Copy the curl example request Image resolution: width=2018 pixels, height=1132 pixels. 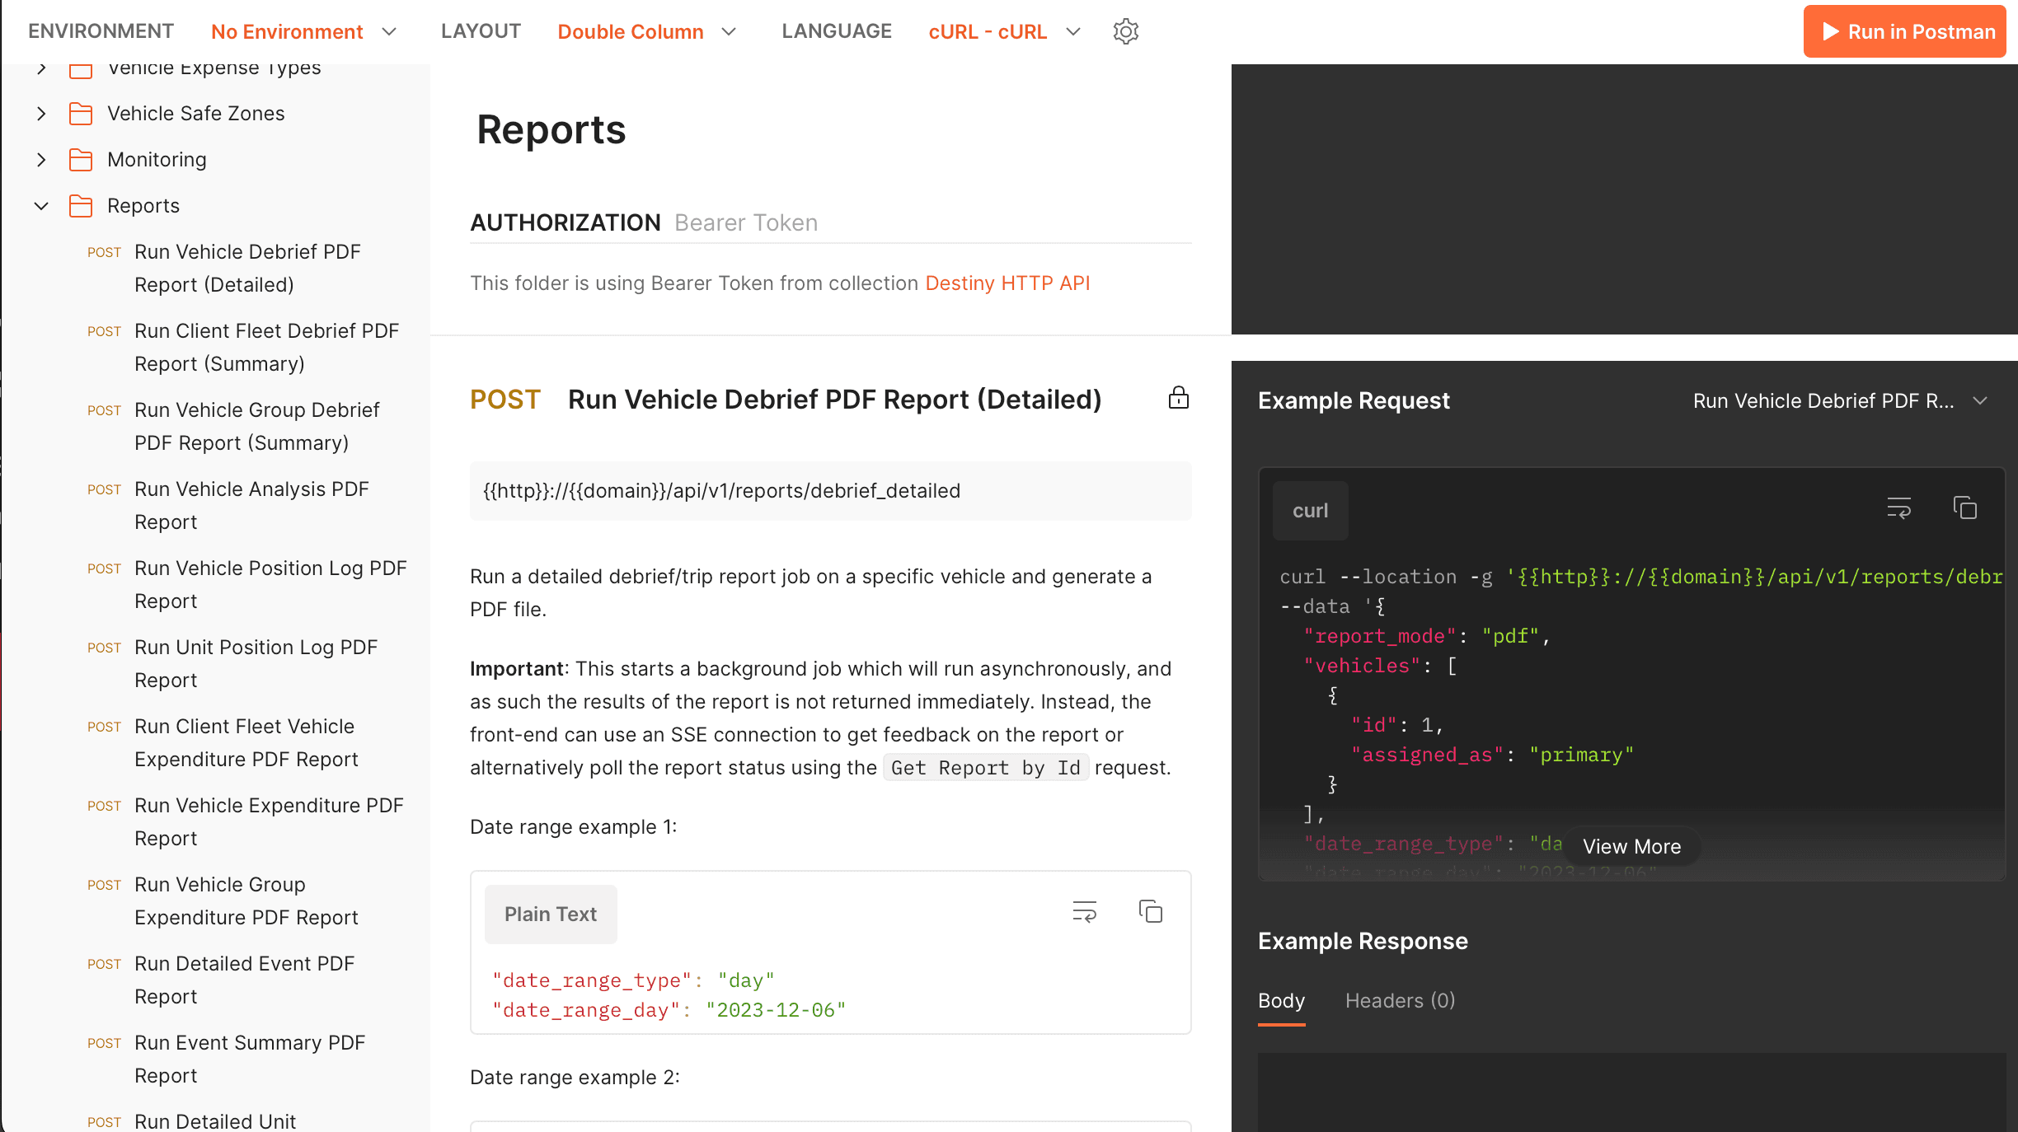pyautogui.click(x=1965, y=508)
